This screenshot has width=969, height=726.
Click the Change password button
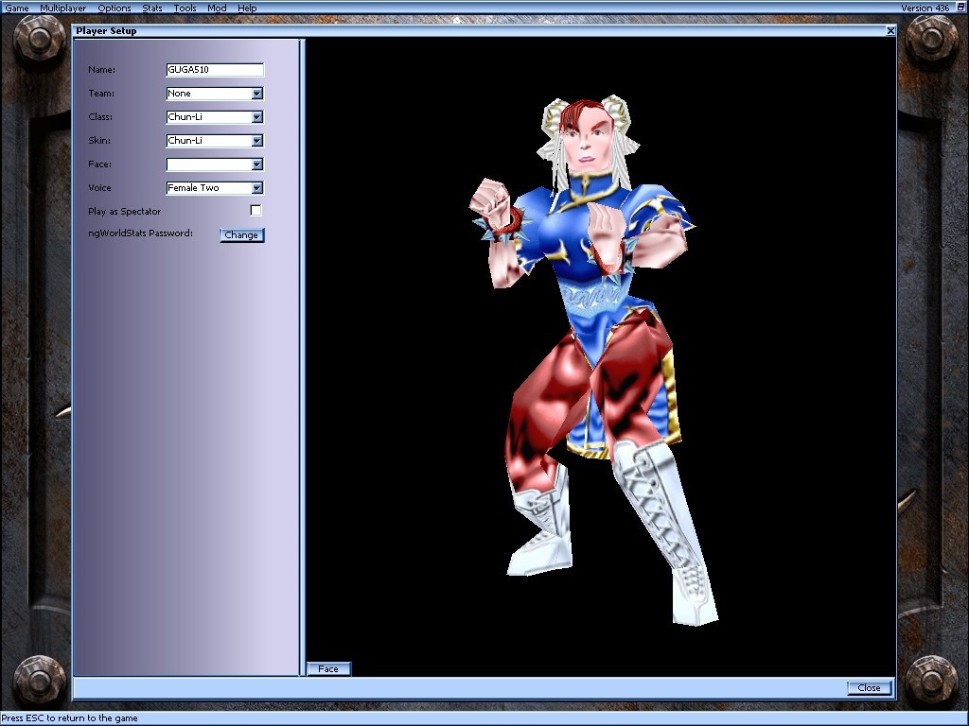241,235
